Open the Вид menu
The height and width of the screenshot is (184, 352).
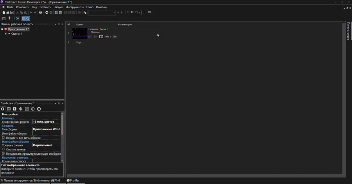(34, 7)
